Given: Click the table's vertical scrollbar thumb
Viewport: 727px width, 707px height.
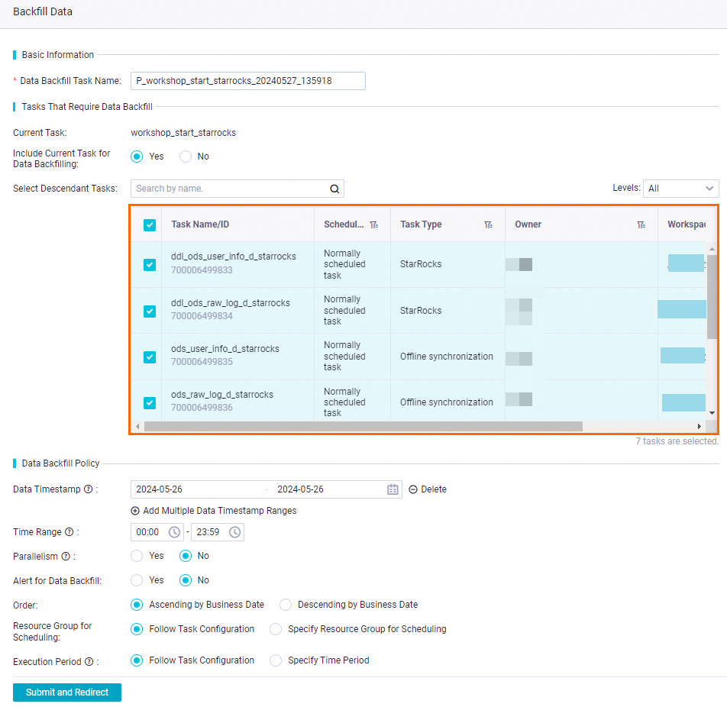Looking at the screenshot, I should 712,297.
